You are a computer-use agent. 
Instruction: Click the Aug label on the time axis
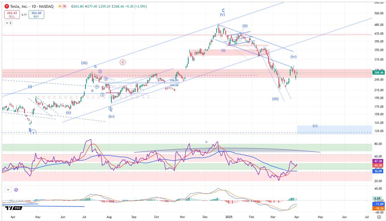click(109, 217)
